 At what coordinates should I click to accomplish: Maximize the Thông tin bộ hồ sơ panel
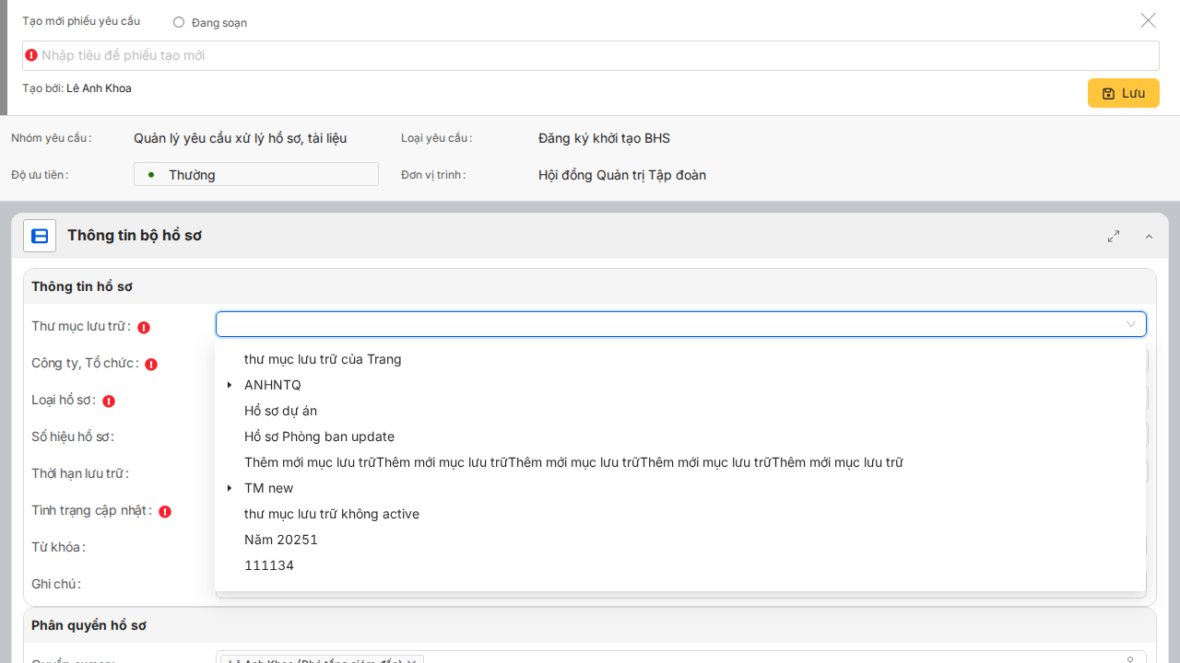[x=1114, y=236]
